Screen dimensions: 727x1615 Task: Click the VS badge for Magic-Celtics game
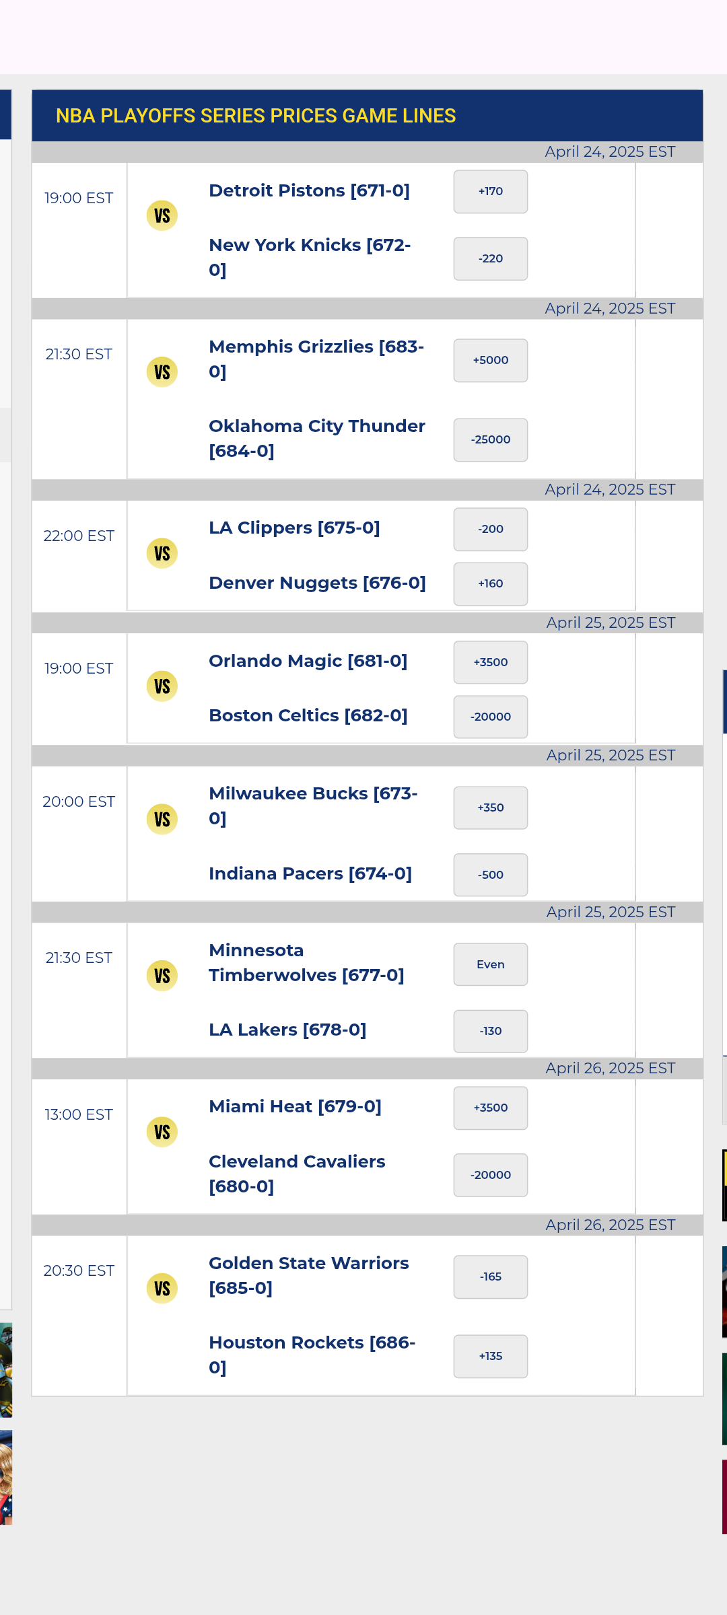(x=162, y=686)
